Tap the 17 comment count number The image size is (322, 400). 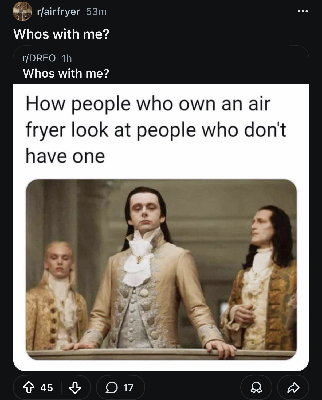point(128,387)
